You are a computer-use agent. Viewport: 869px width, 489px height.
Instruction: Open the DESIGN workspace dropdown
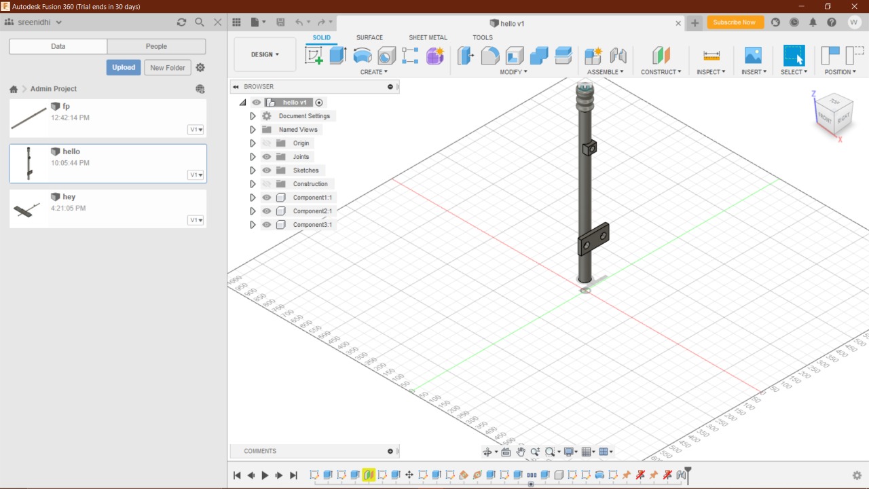click(x=265, y=54)
